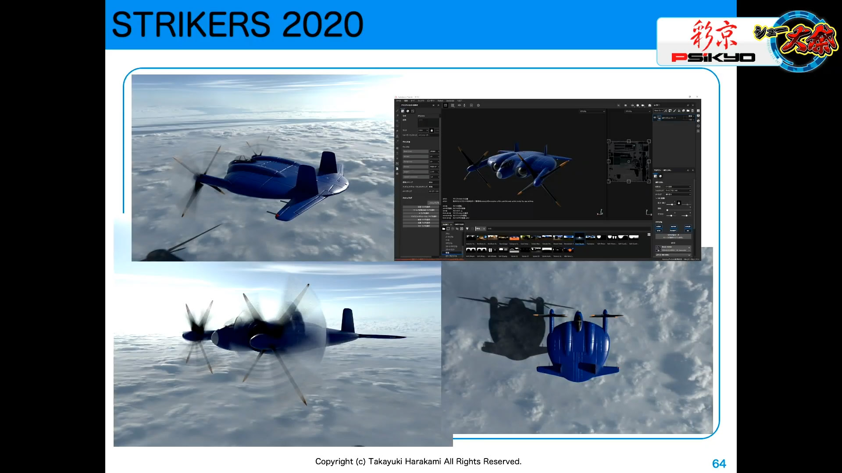This screenshot has height=473, width=842.
Task: Toggle the texture size lock icon
Action: (432, 130)
